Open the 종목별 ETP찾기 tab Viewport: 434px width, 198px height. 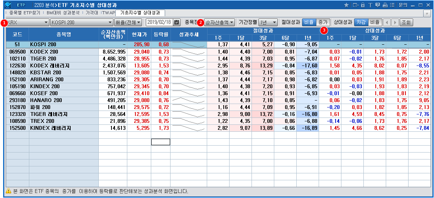pos(25,13)
